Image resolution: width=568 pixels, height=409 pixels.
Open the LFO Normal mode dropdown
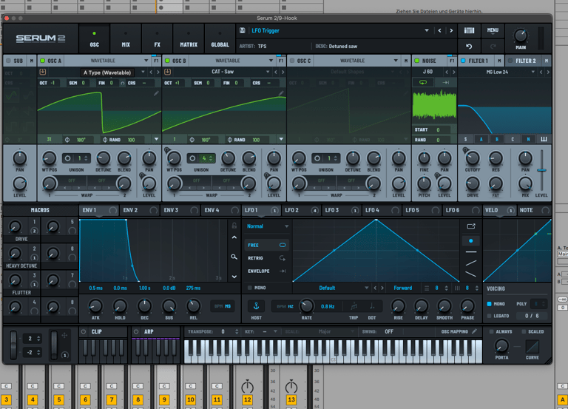(x=268, y=226)
